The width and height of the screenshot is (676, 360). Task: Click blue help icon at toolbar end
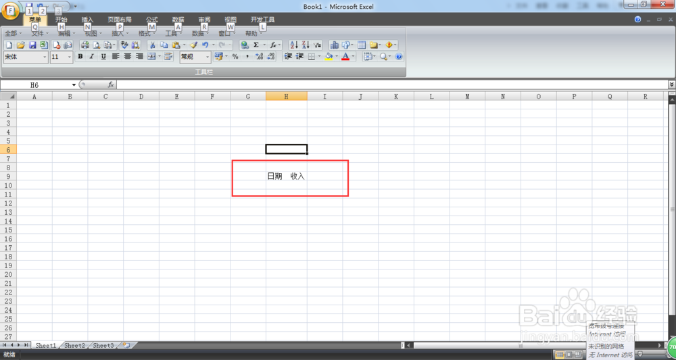(x=399, y=57)
